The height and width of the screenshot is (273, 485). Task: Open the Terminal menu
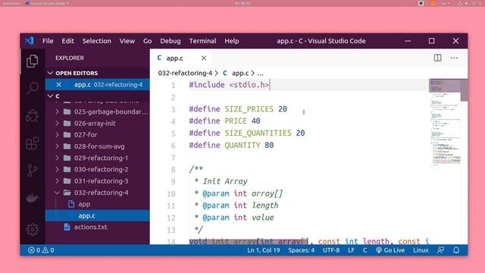202,41
